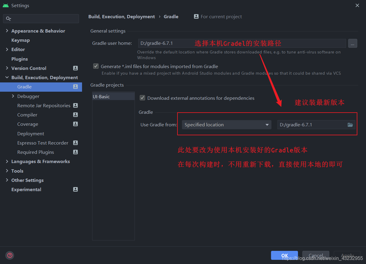Click the Cancel button
The height and width of the screenshot is (264, 366).
(316, 255)
